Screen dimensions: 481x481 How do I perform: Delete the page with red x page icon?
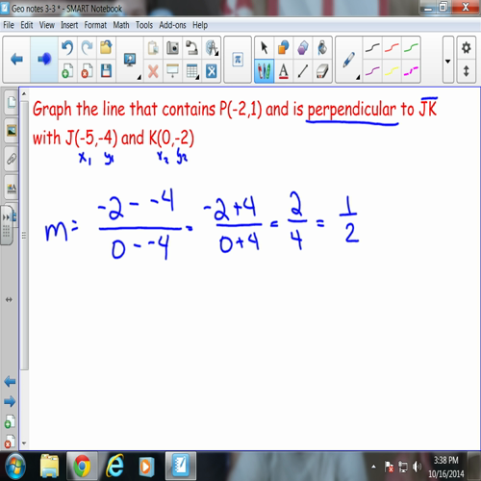click(87, 71)
